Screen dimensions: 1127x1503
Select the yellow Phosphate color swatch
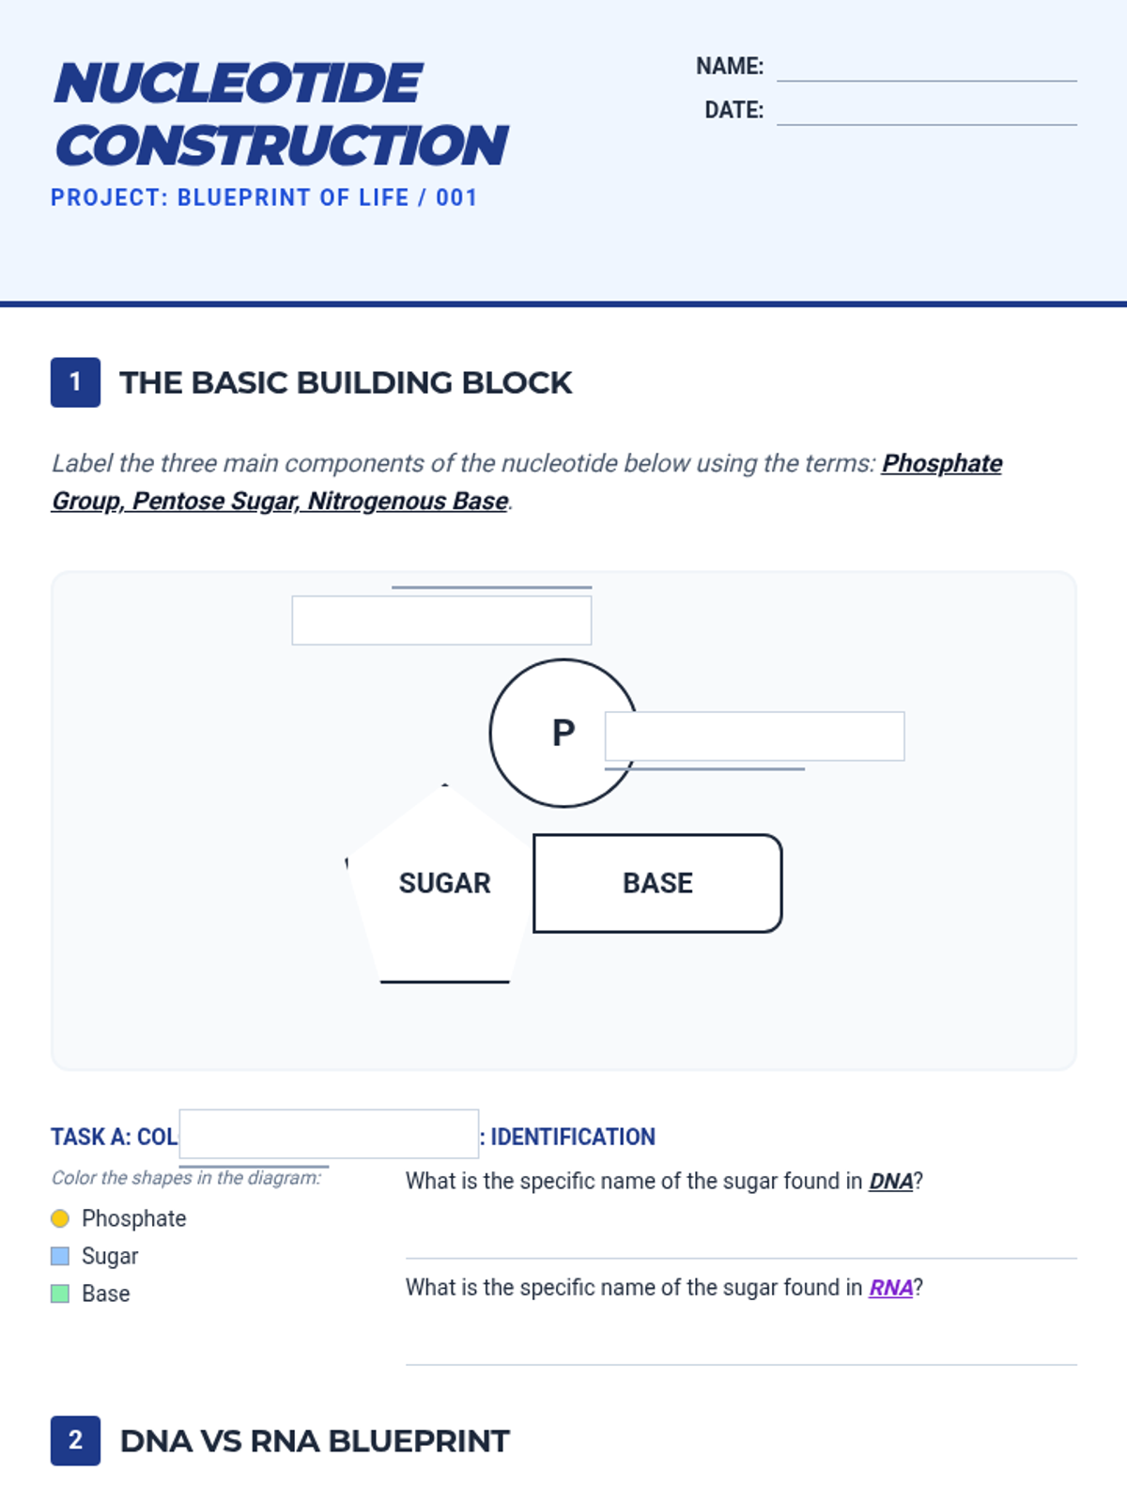[x=60, y=1218]
